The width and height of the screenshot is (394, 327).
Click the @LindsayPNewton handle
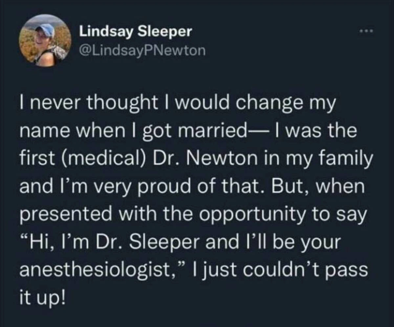pyautogui.click(x=142, y=51)
